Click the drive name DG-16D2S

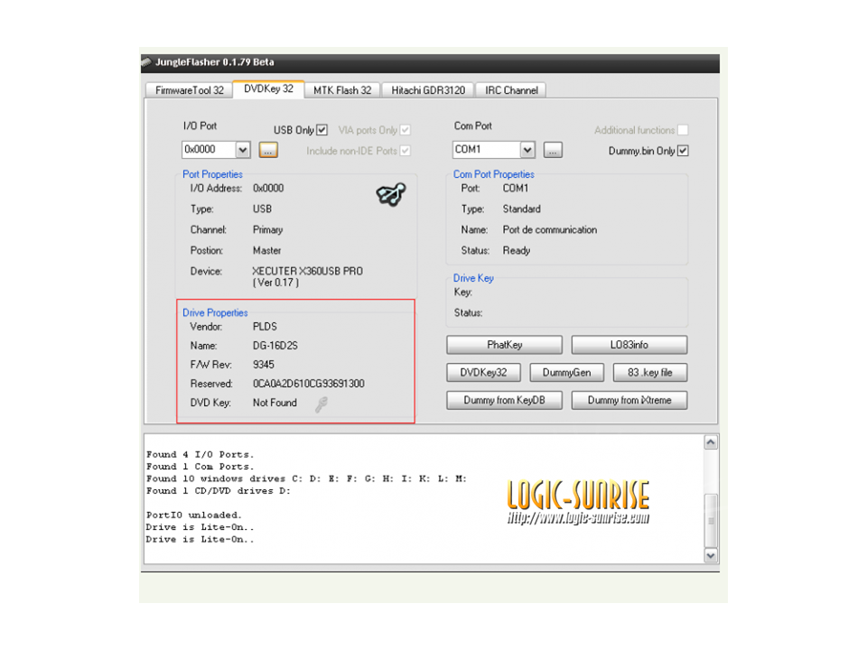[275, 346]
